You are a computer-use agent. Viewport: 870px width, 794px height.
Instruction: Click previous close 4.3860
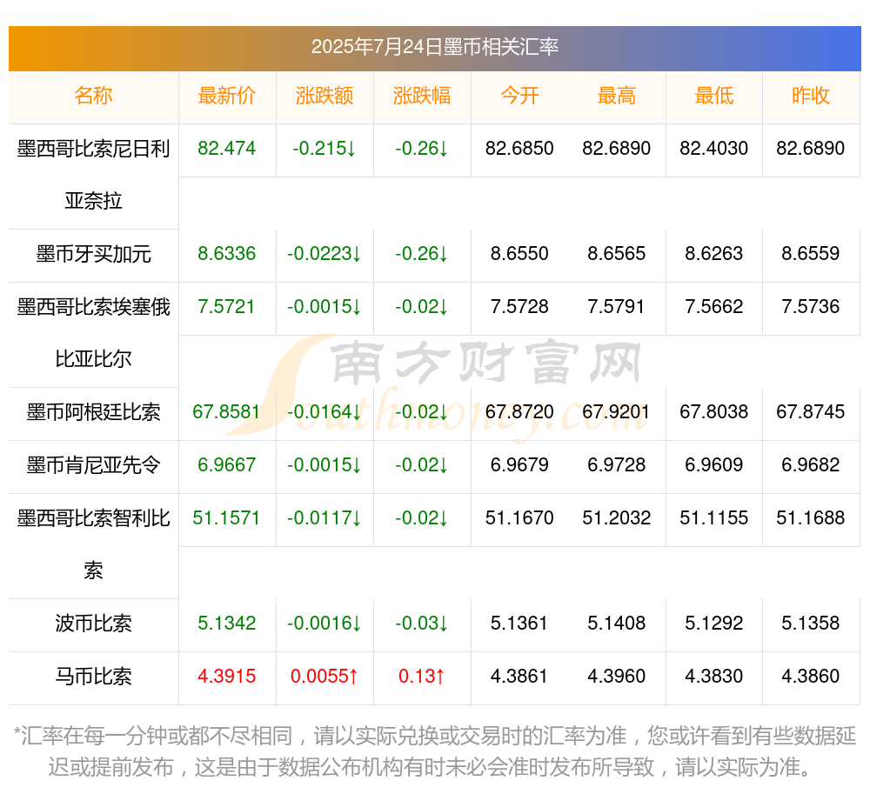pos(811,677)
